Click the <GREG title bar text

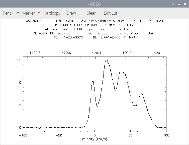pos(94,4)
